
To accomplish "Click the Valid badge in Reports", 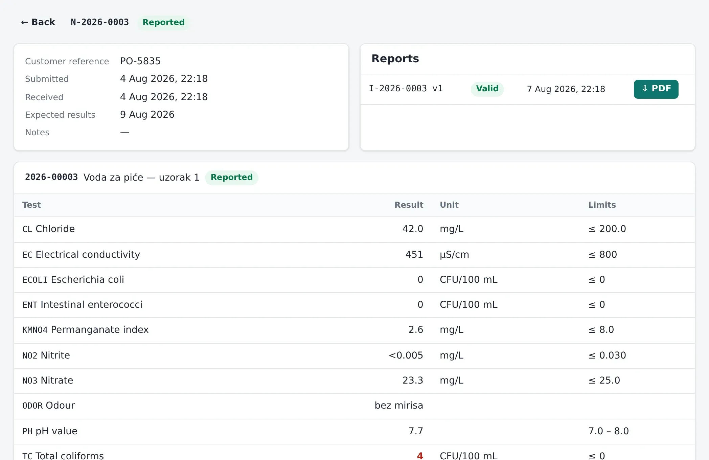I will click(x=487, y=89).
